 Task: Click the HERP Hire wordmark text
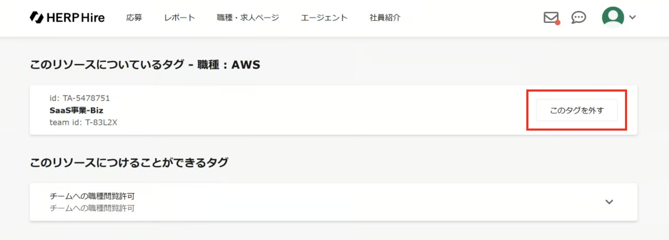(76, 18)
